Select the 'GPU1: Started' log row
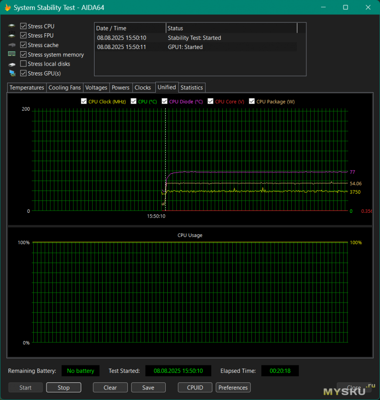 196,47
